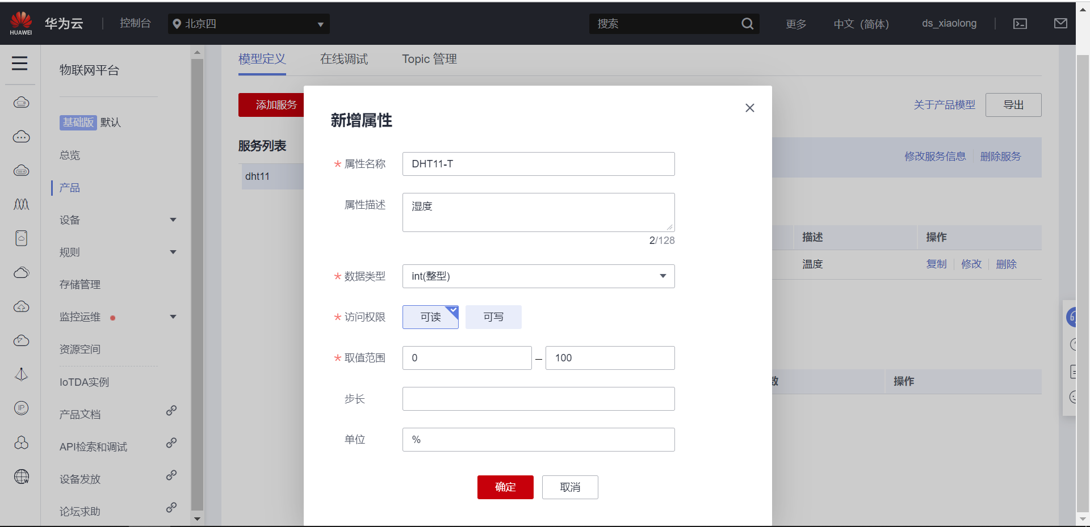The image size is (1090, 527).
Task: Click the IP circle icon in sidebar
Action: (22, 408)
